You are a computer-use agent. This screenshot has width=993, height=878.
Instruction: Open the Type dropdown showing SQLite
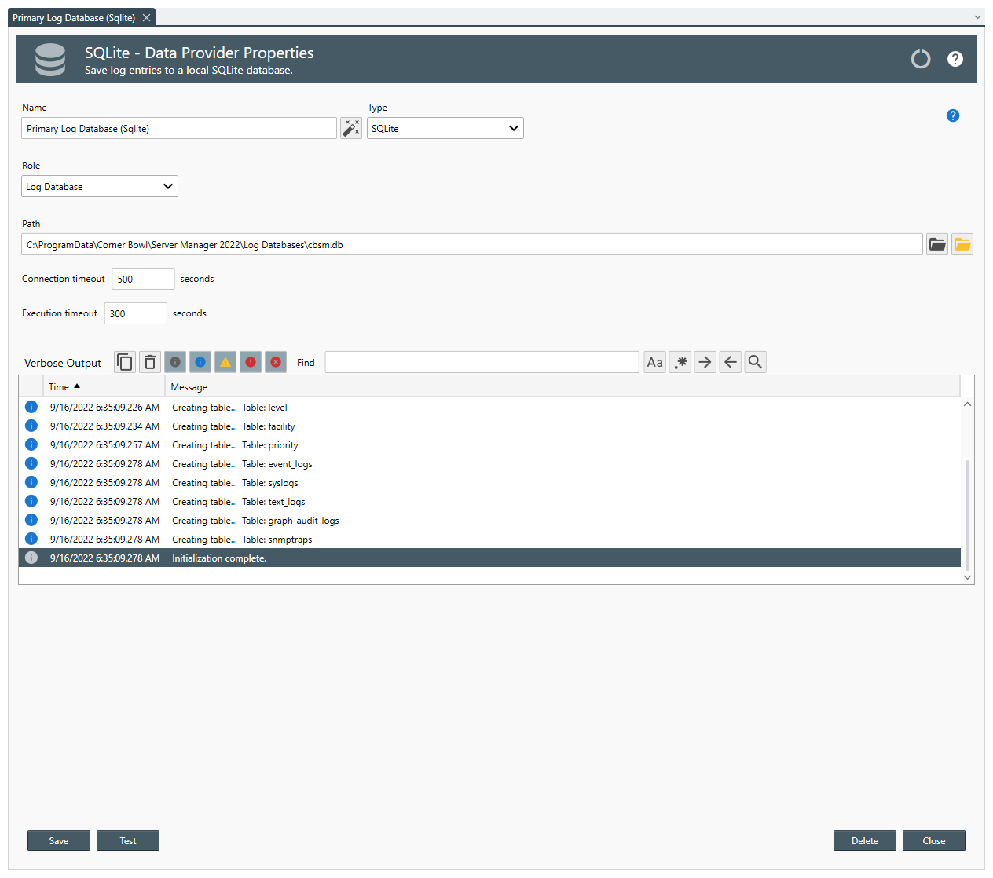tap(445, 128)
